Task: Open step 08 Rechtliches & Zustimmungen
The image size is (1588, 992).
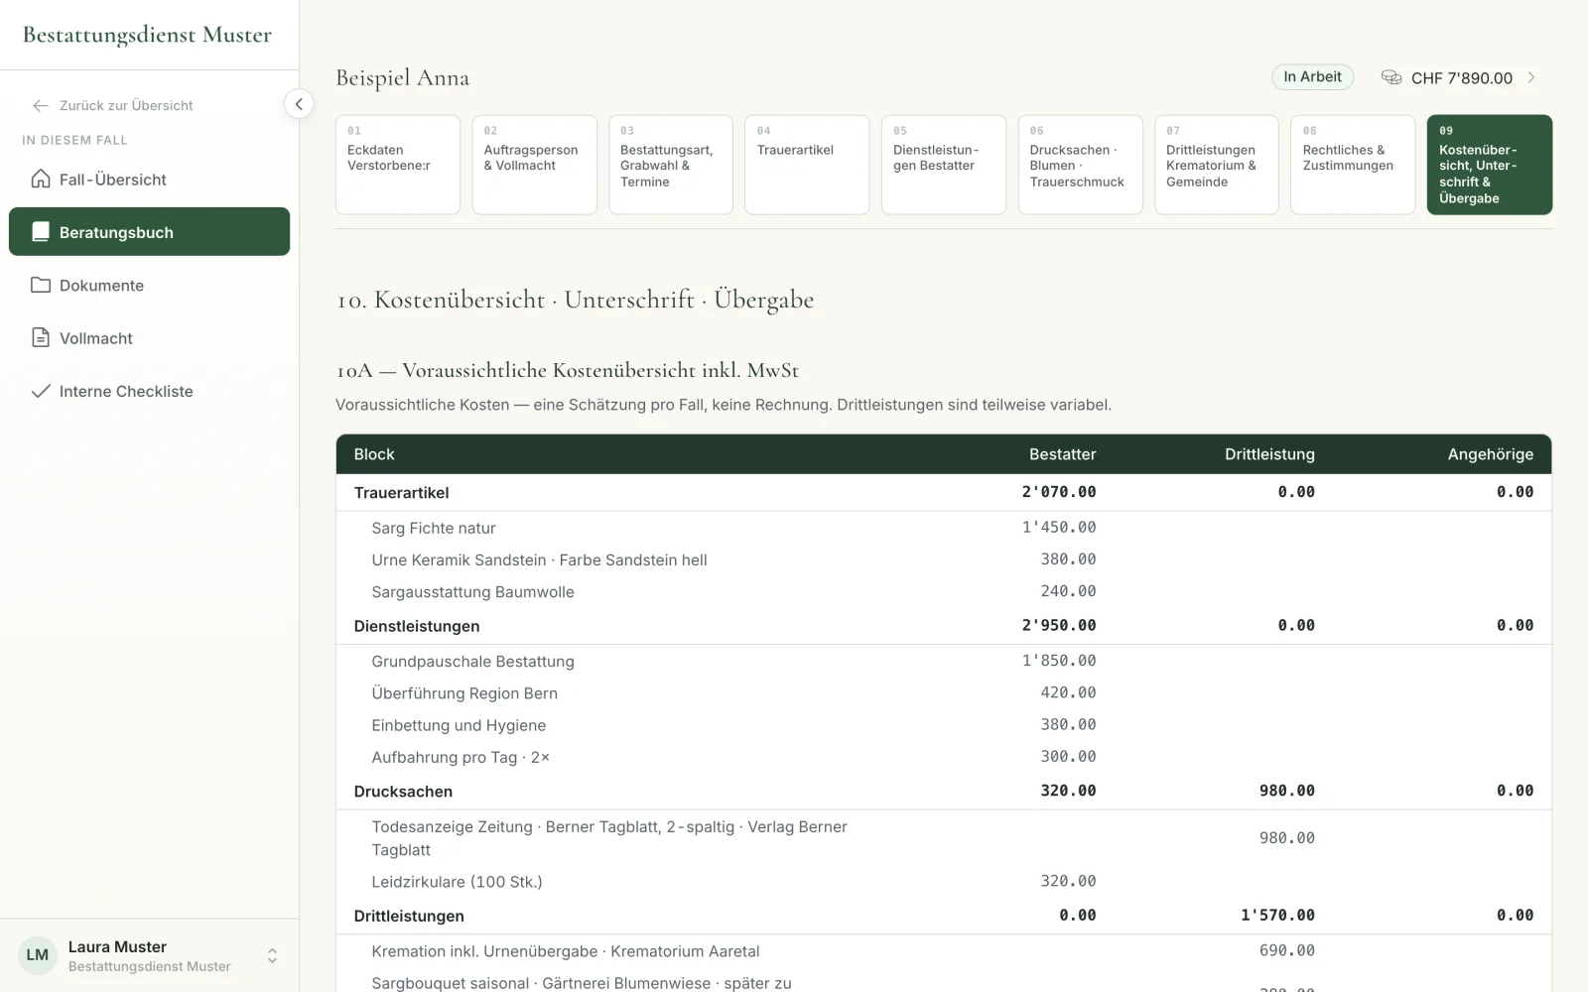Action: (x=1353, y=165)
